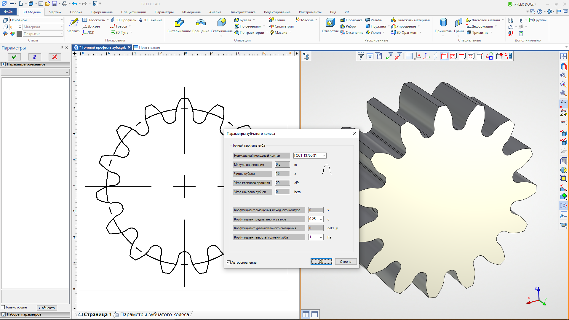Click the Сглаживание blend tool icon
Screen dimensions: 569x320
coord(221,23)
